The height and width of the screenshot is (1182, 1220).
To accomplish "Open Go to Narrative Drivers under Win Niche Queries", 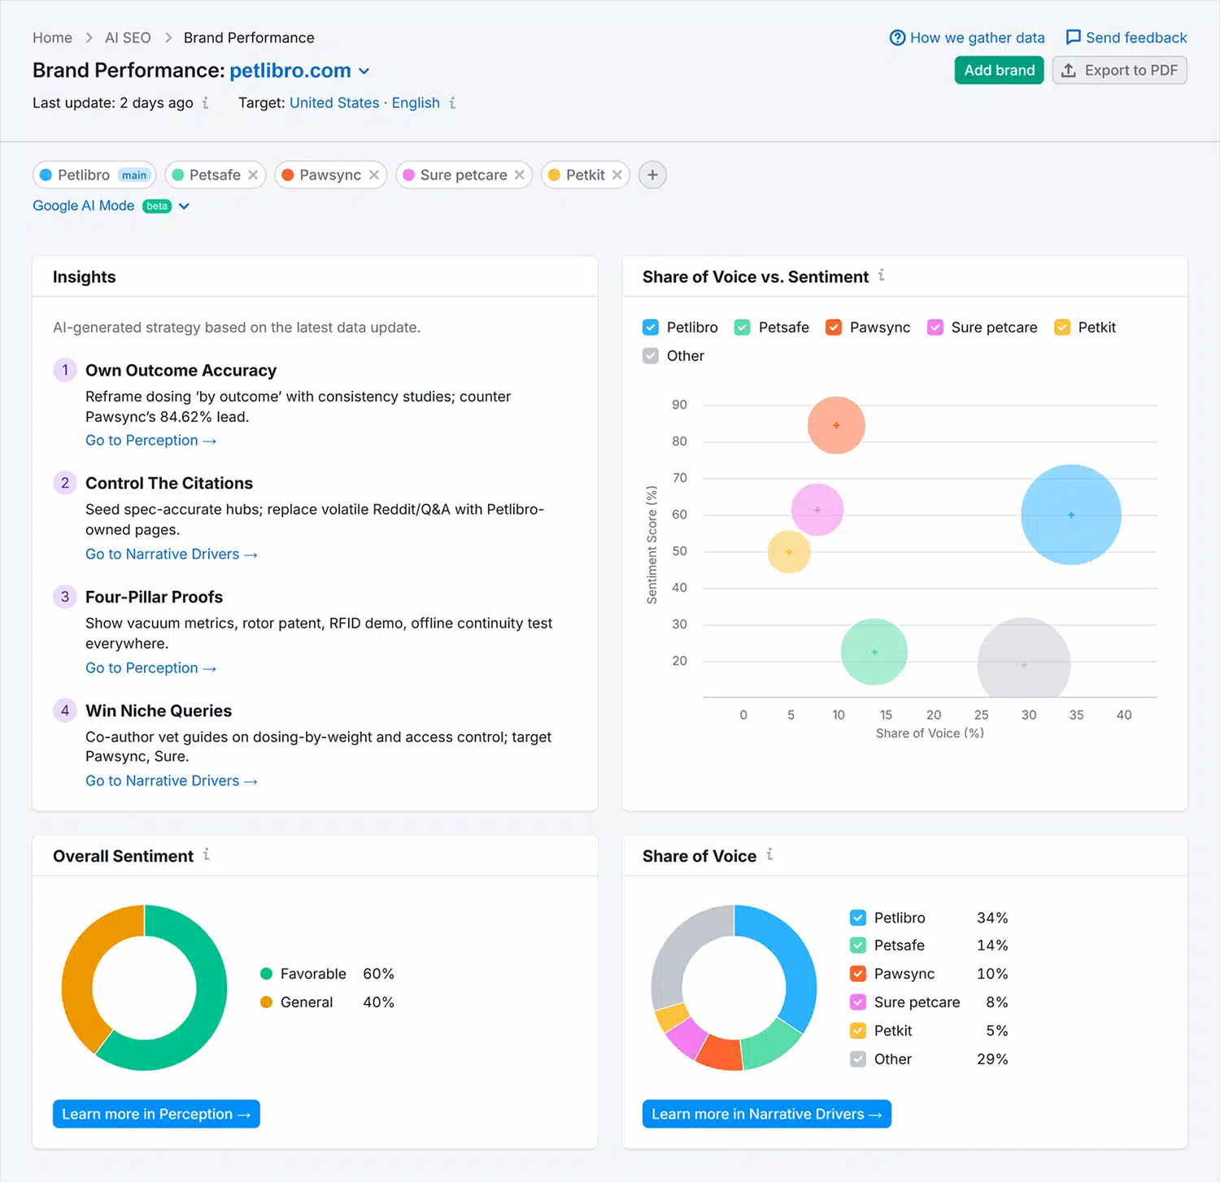I will [x=172, y=781].
